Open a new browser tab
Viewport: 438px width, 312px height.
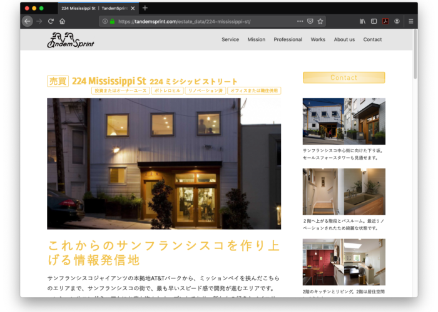click(x=145, y=8)
